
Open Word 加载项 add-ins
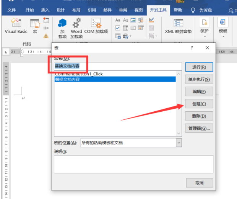click(76, 28)
